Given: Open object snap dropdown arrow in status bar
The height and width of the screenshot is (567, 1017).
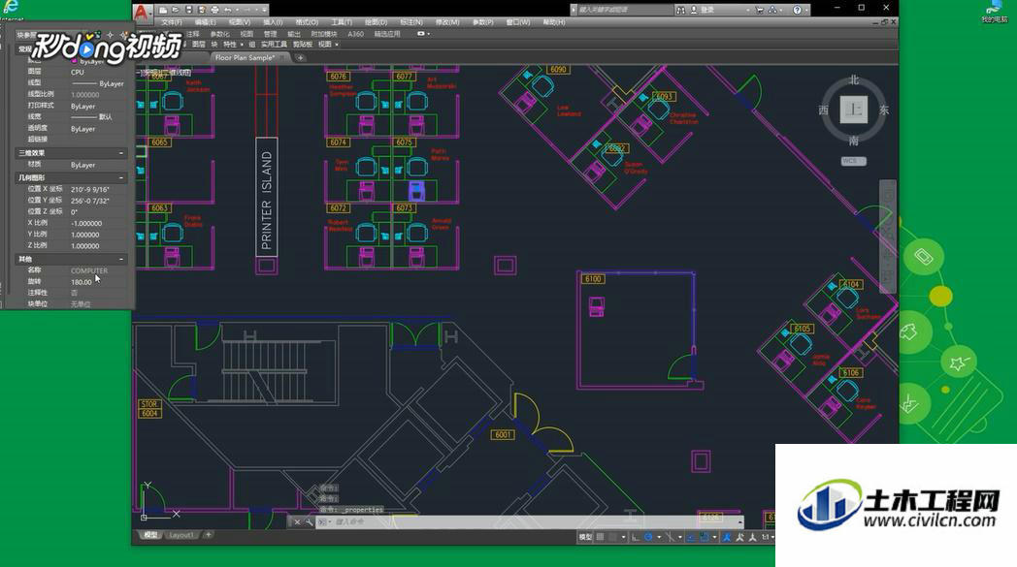Looking at the screenshot, I should (x=714, y=537).
